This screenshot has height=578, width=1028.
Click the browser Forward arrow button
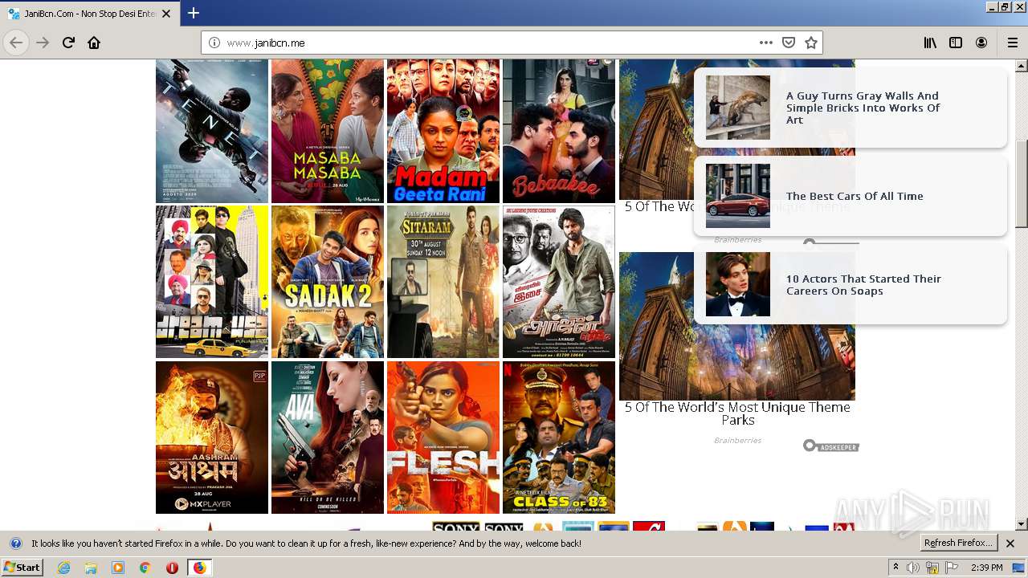[x=43, y=43]
